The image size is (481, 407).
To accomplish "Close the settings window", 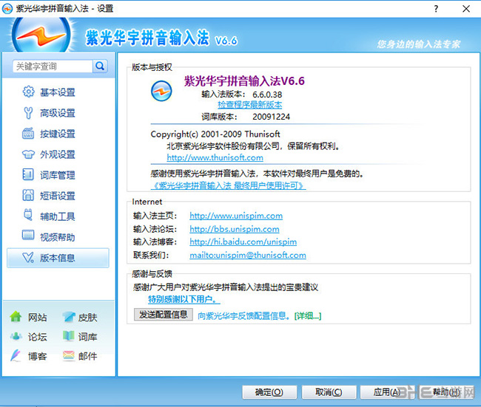I will [x=466, y=9].
